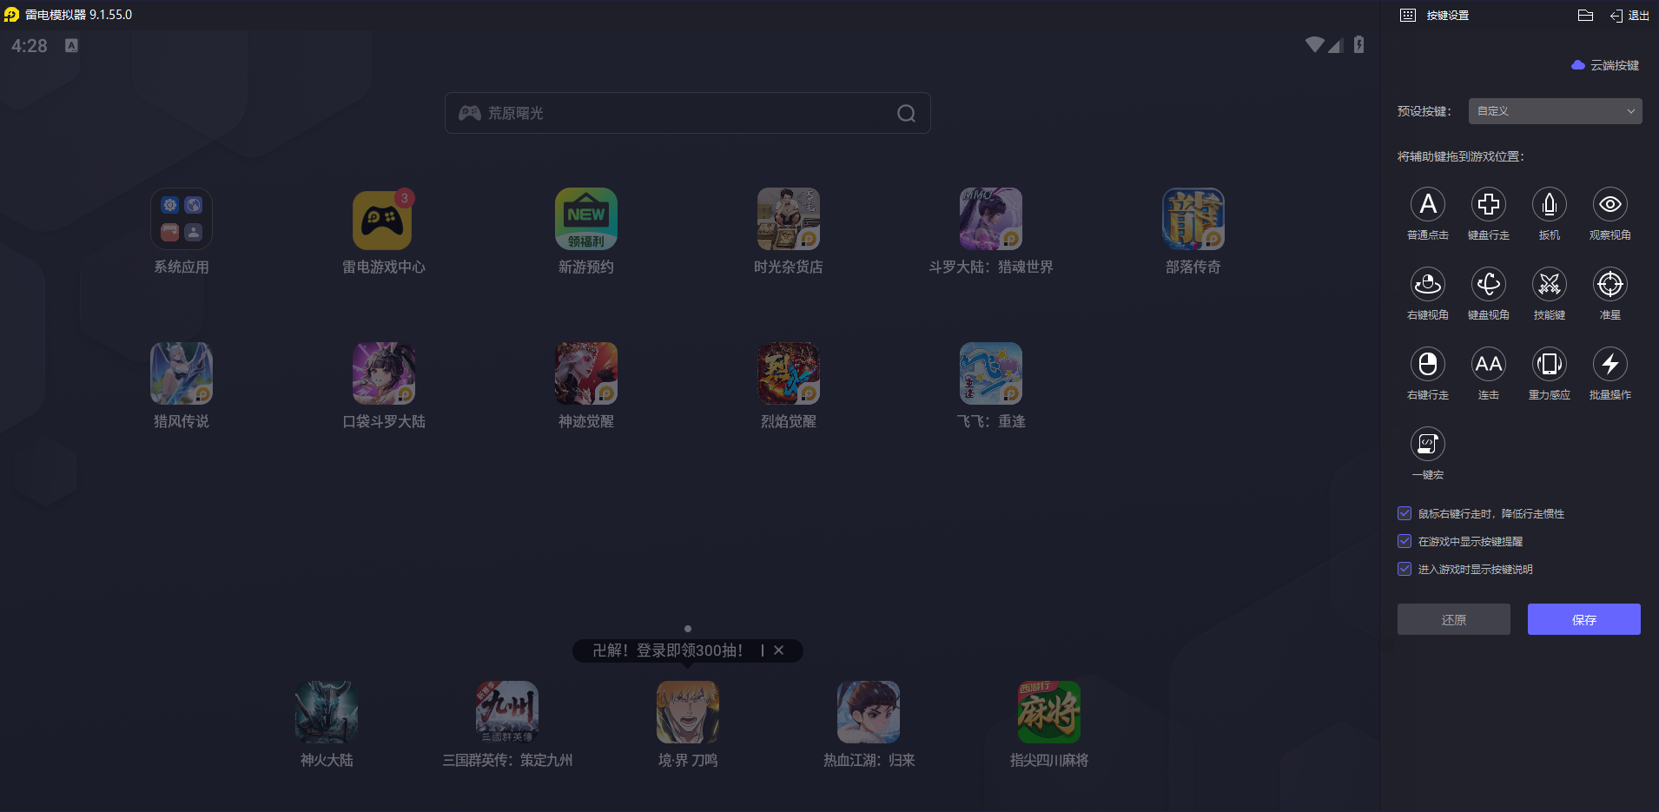This screenshot has width=1659, height=812.
Task: Open the 新游预约 app
Action: [586, 219]
